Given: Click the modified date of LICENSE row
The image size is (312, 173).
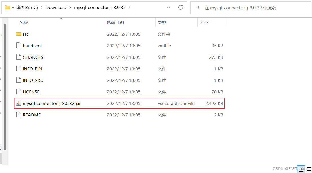Looking at the screenshot, I should tap(124, 92).
